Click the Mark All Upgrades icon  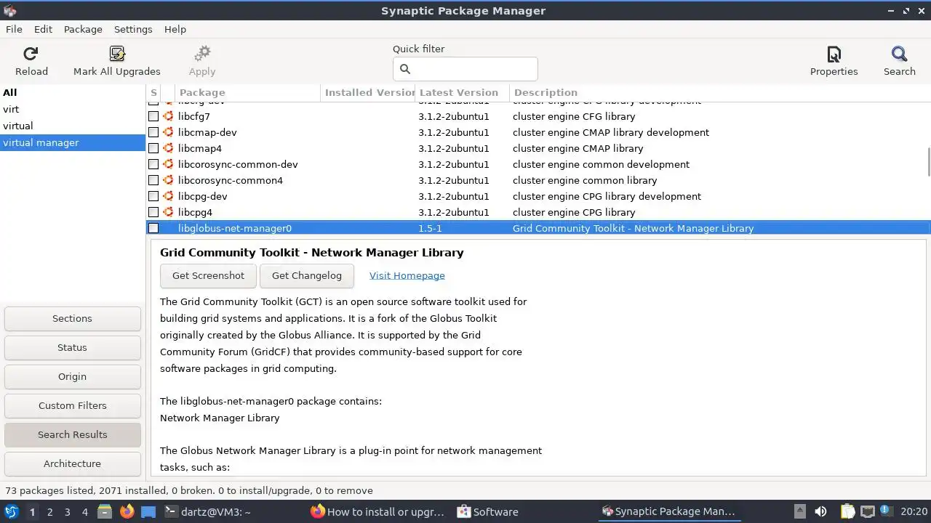coord(116,54)
